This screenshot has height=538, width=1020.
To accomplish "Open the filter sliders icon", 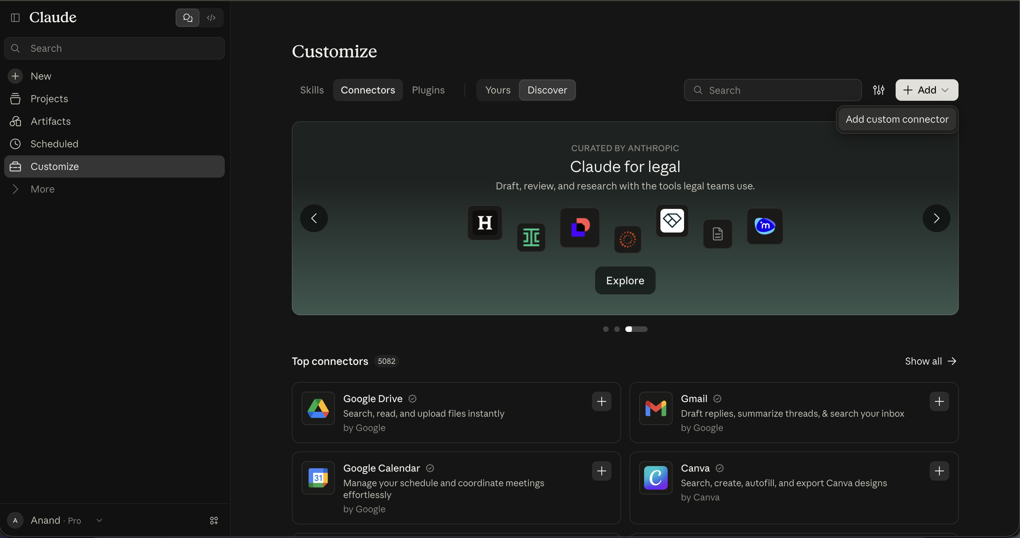I will point(879,90).
